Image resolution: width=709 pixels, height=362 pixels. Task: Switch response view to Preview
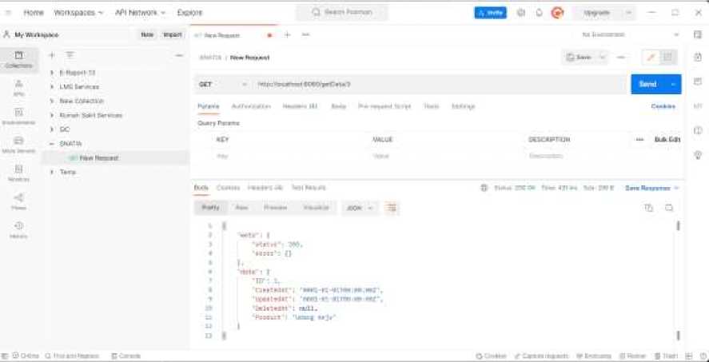(x=275, y=208)
